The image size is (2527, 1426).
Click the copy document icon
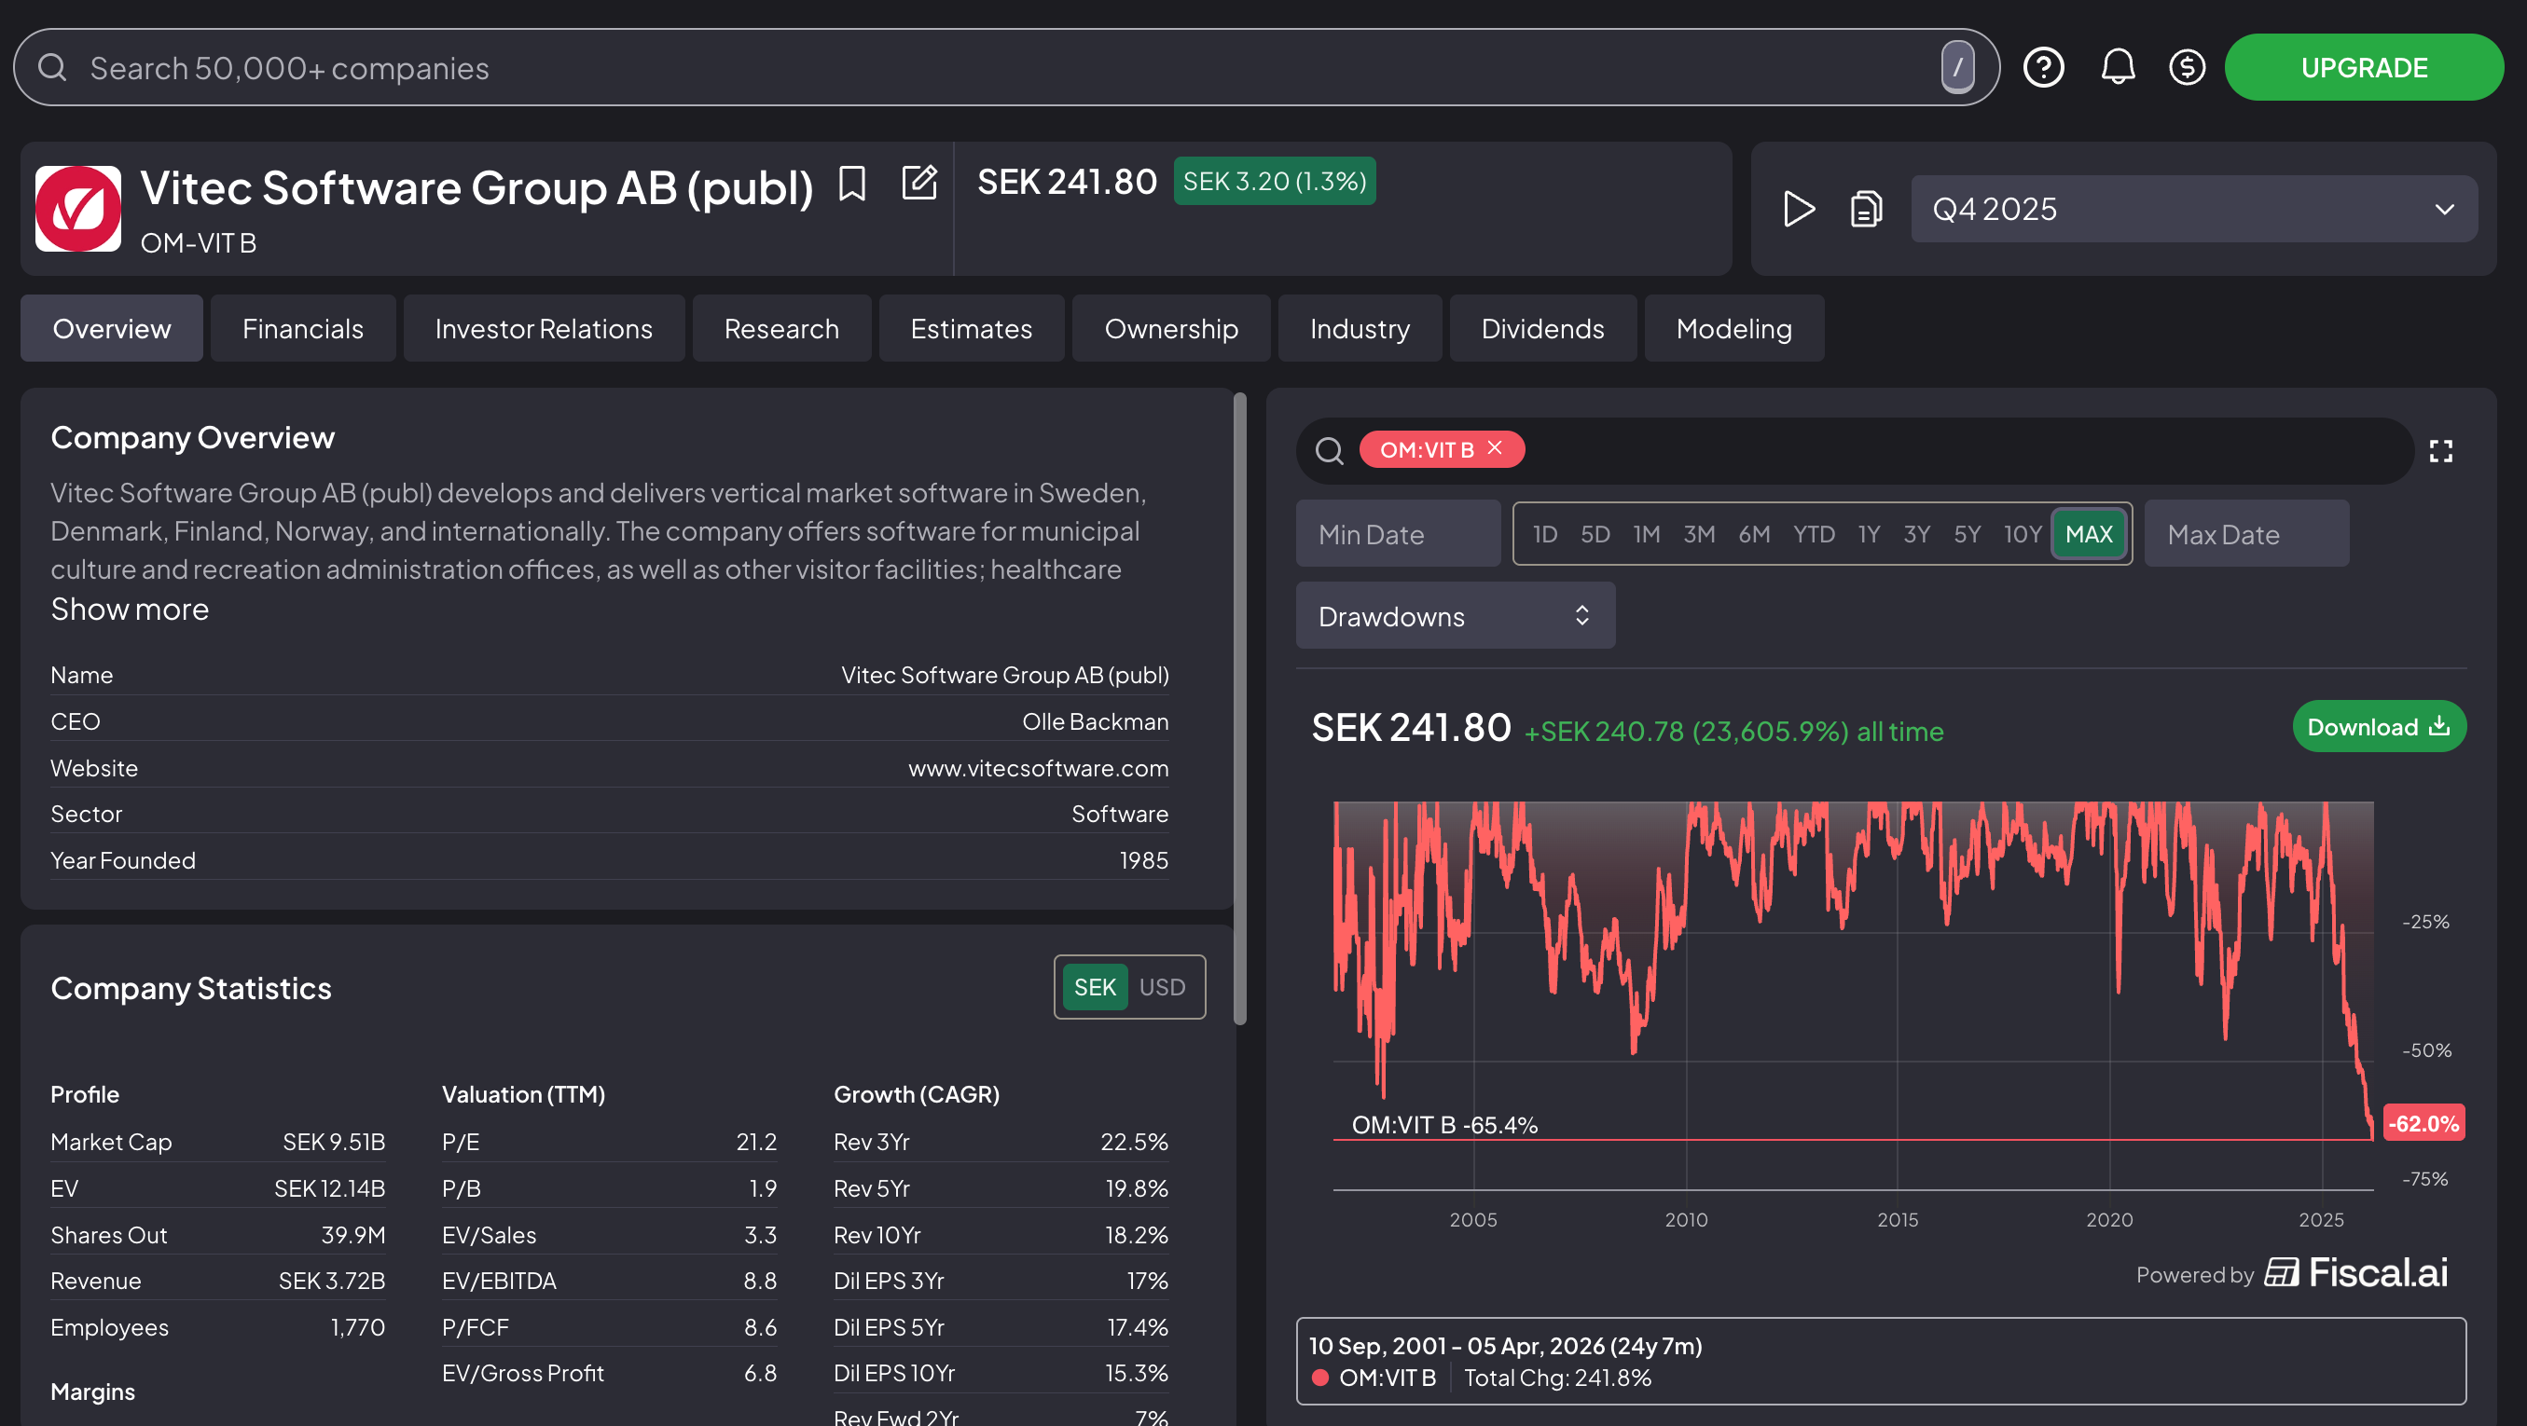(x=1865, y=209)
